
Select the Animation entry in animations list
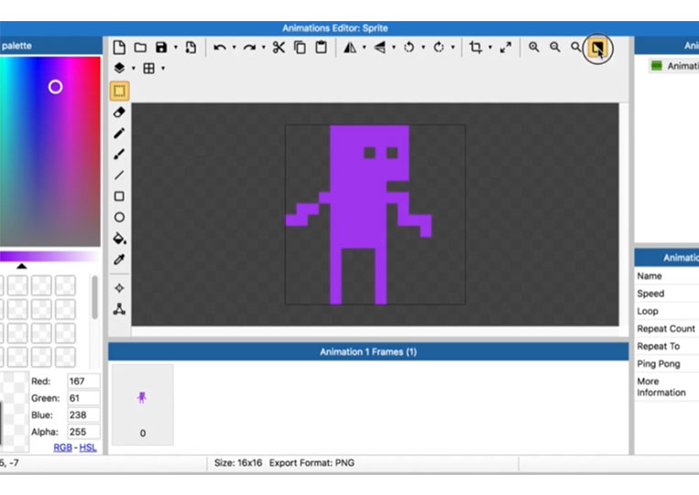[x=673, y=66]
